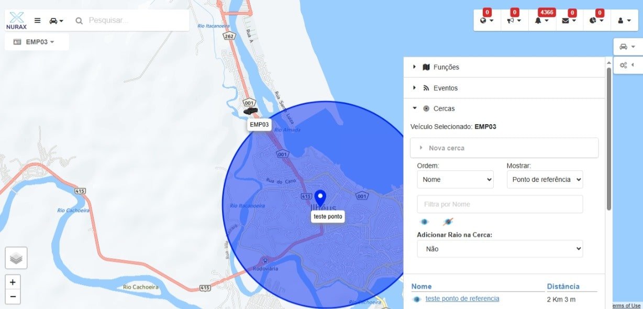
Task: Open the Mostrar dropdown showing Ponto de referência
Action: click(545, 179)
